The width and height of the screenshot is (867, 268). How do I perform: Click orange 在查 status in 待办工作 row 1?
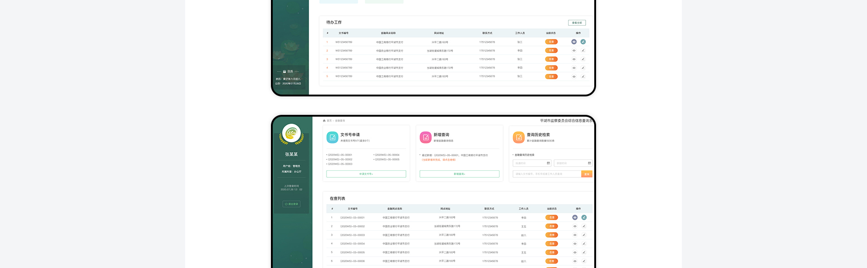(x=551, y=42)
